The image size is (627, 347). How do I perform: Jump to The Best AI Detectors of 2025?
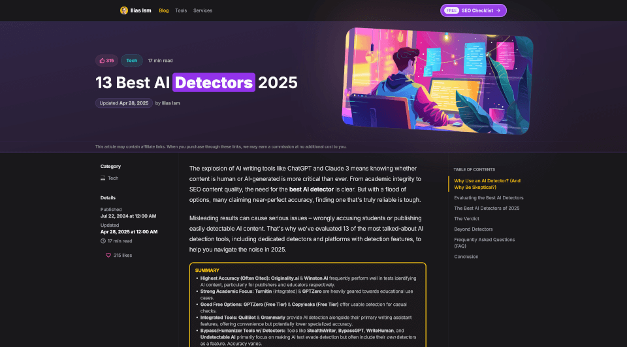(487, 208)
